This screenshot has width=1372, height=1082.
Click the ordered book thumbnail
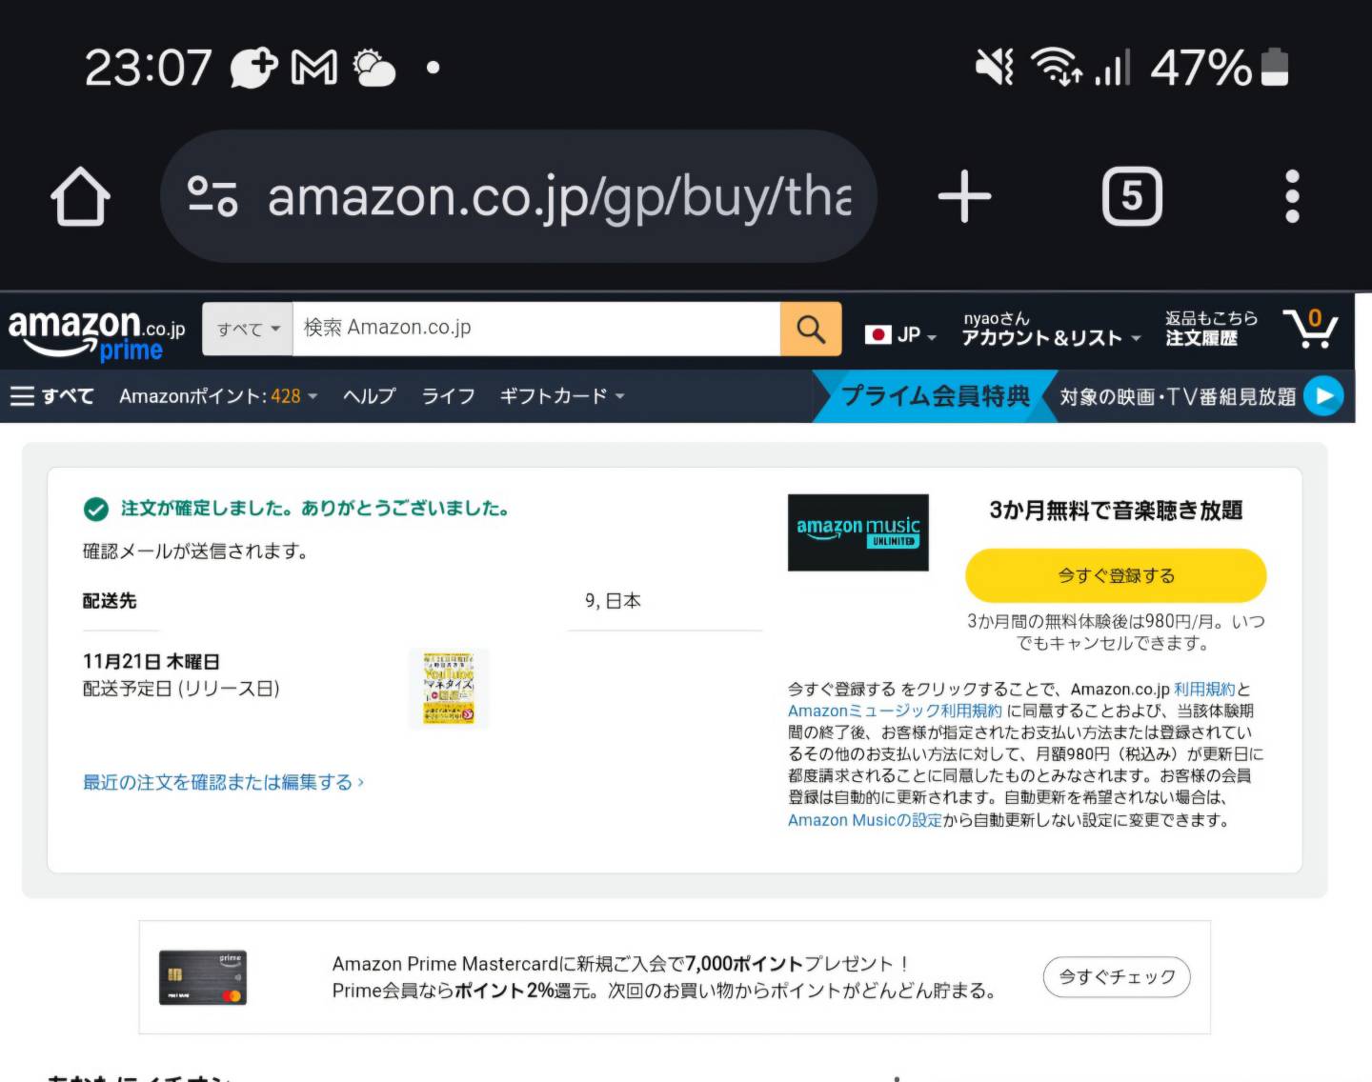point(449,689)
